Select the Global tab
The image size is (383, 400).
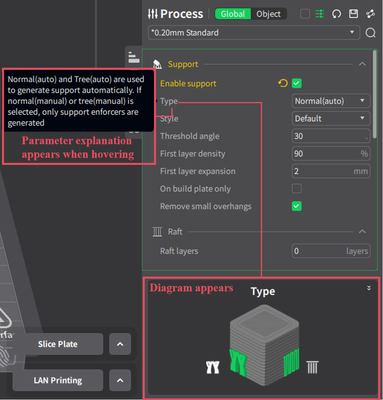click(233, 14)
